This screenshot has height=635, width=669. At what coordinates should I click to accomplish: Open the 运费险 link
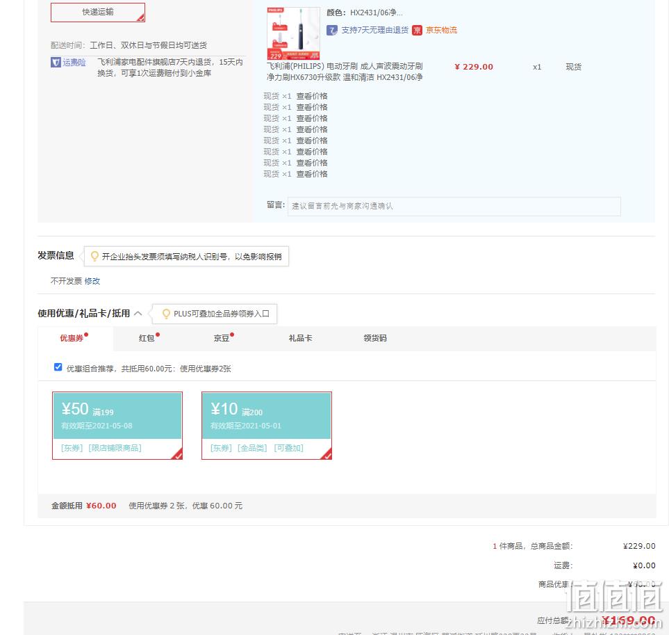click(x=74, y=63)
